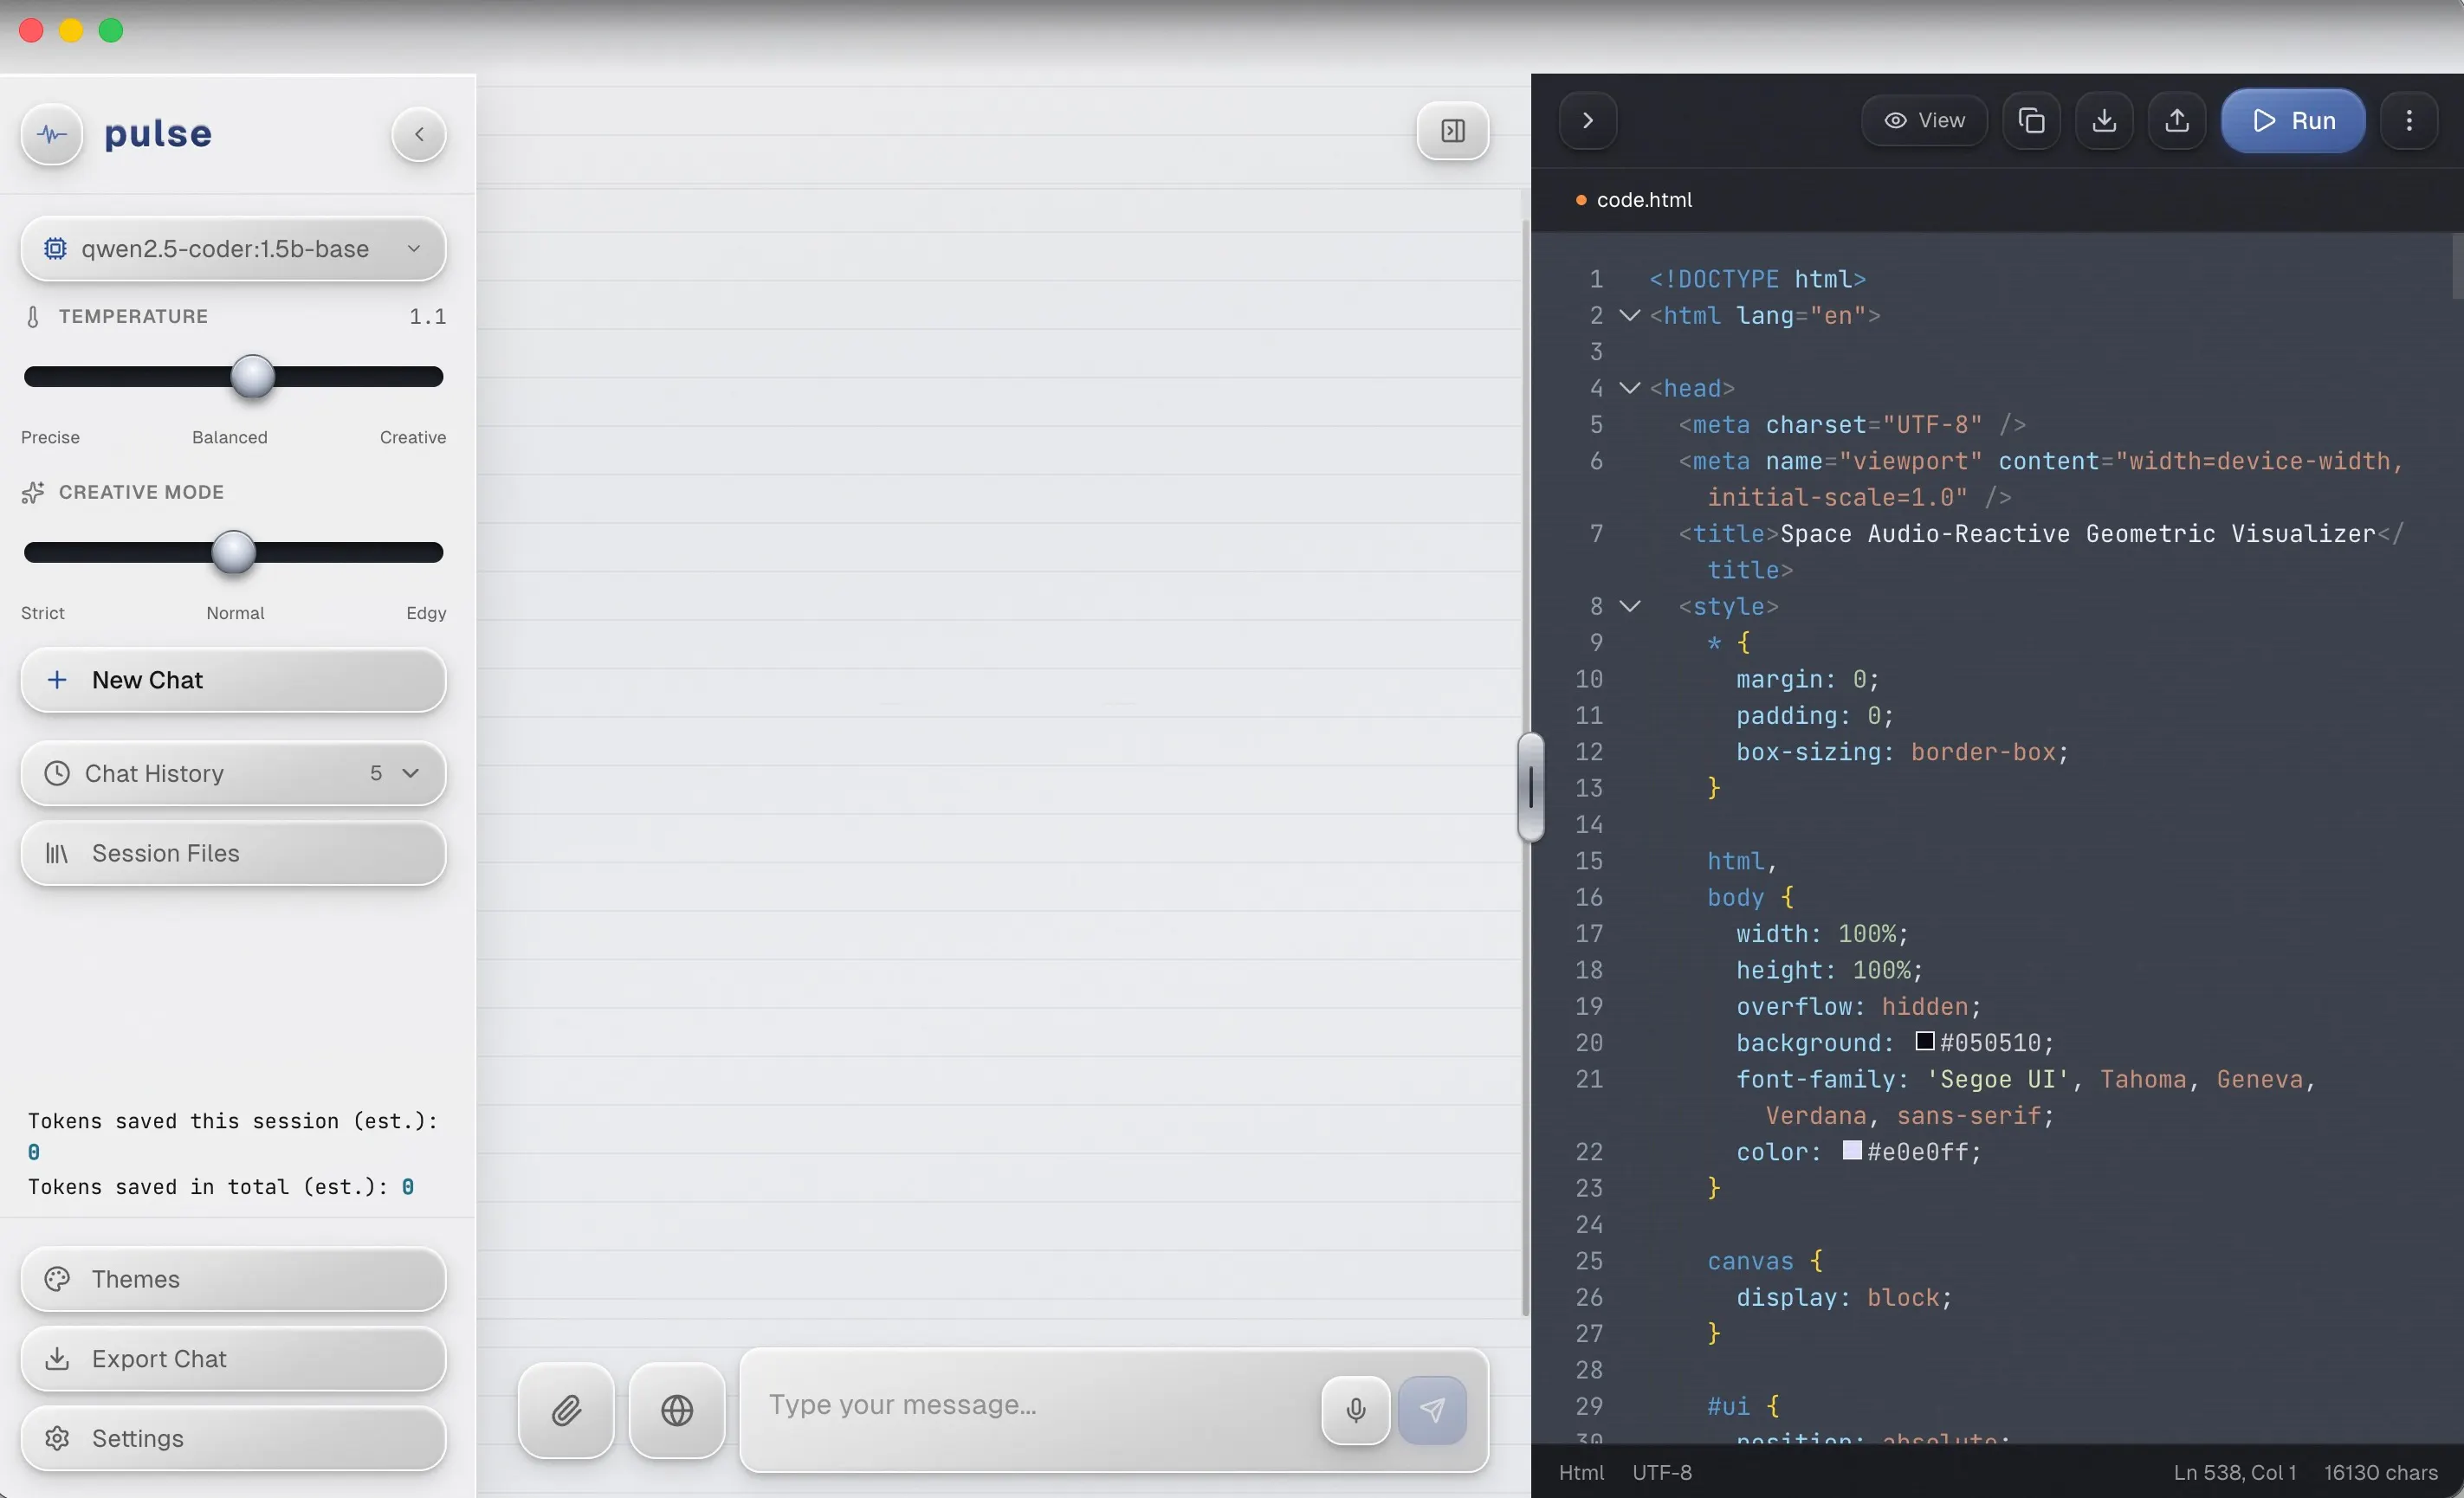Click the microphone voice input icon
The width and height of the screenshot is (2464, 1498).
[1355, 1410]
